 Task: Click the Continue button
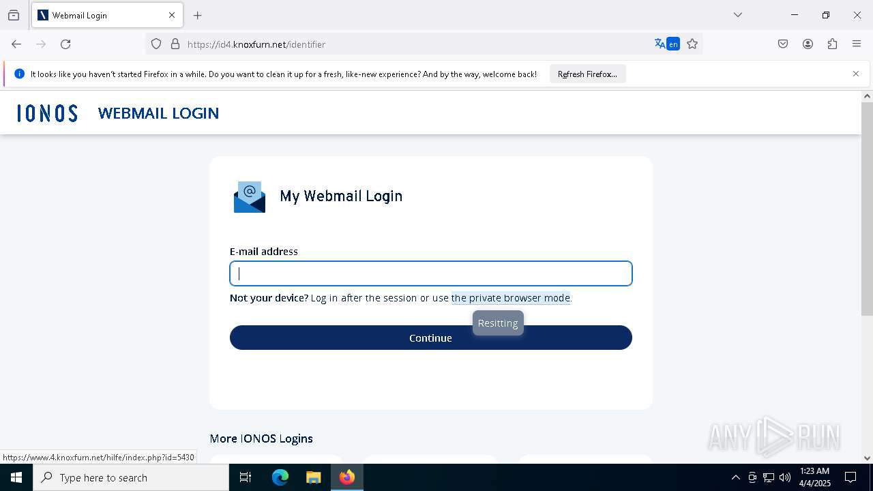431,338
